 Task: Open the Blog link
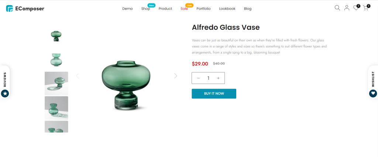tap(248, 9)
